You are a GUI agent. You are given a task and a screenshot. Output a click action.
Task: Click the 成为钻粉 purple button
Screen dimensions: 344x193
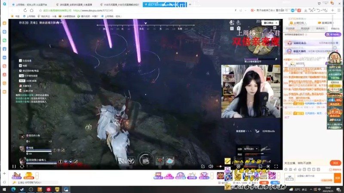(x=333, y=34)
